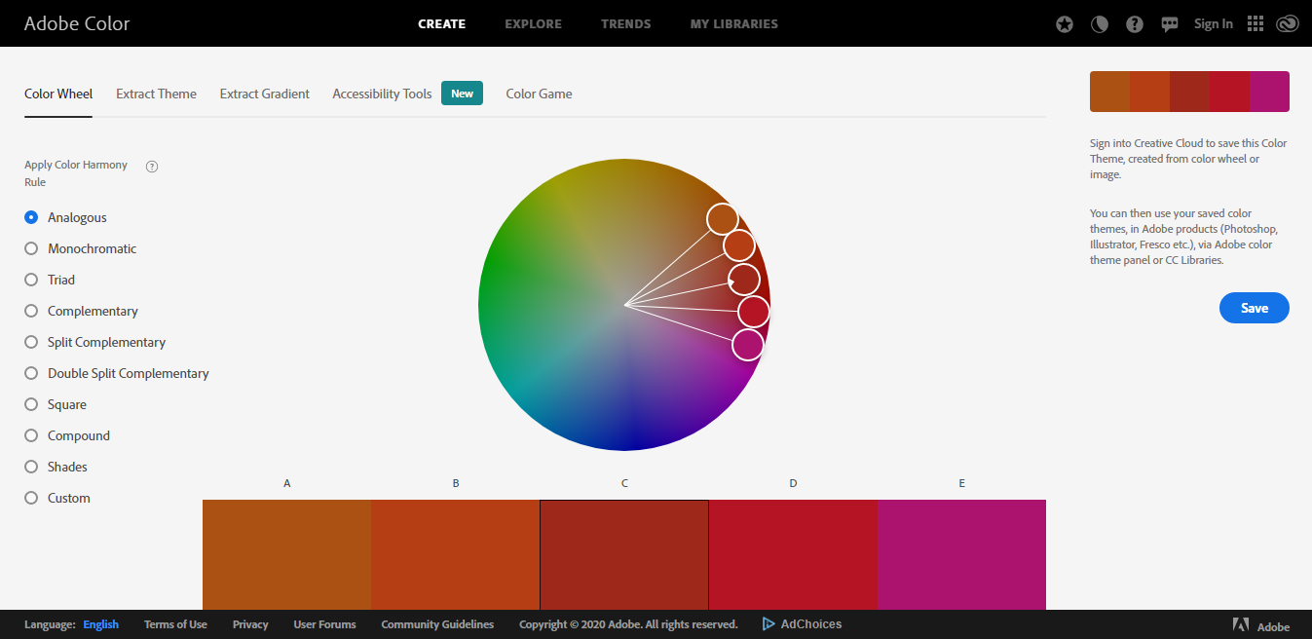Open the Adobe apps grid icon
Viewport: 1312px width, 639px height.
tap(1255, 23)
